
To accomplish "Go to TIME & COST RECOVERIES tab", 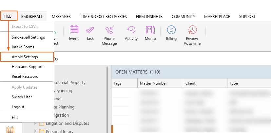I will [x=104, y=17].
